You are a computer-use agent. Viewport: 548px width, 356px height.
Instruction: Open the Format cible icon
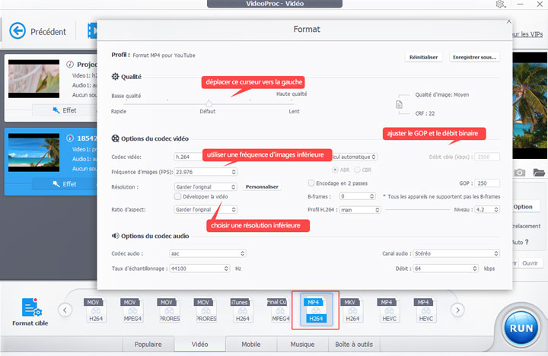click(x=30, y=308)
